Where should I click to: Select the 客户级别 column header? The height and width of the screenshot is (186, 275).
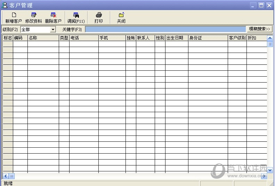[237, 38]
